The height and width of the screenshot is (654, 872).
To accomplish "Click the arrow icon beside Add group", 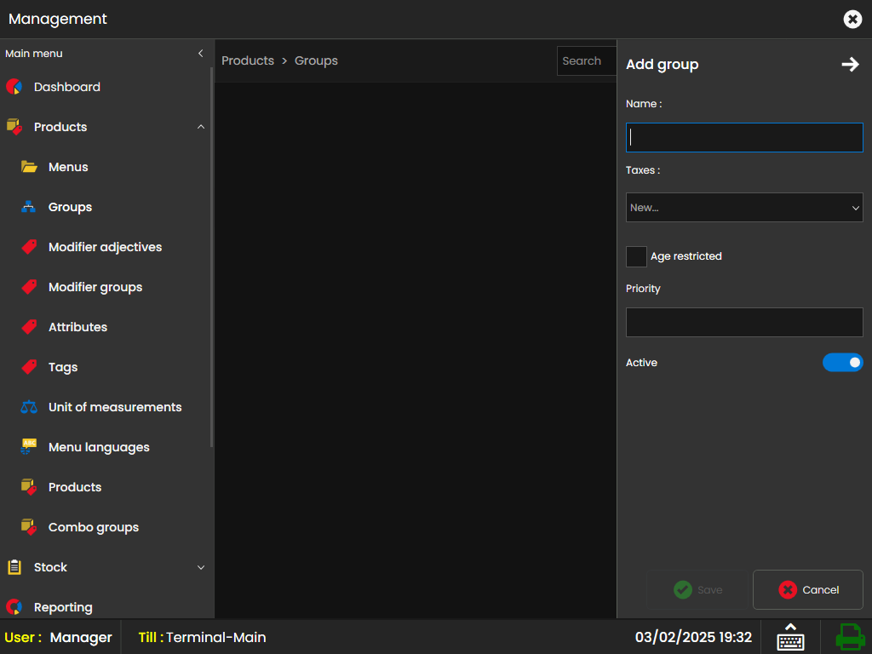I will point(850,65).
